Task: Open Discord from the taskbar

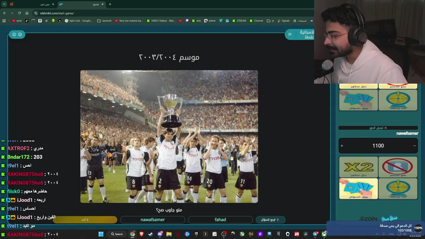Action: [x=160, y=234]
